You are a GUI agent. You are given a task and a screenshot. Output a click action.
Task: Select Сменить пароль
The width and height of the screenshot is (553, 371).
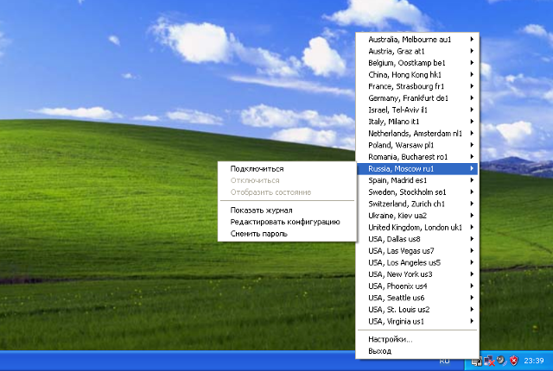(x=287, y=234)
